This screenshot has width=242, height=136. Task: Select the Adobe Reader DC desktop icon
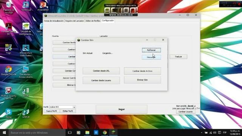pyautogui.click(x=8, y=29)
